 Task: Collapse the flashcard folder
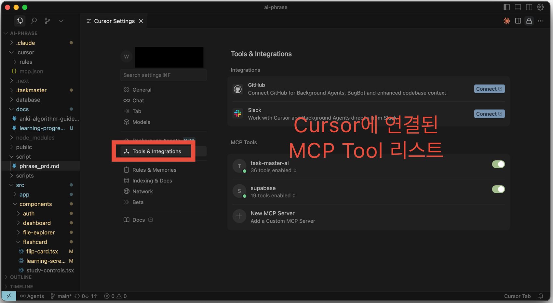(x=18, y=242)
